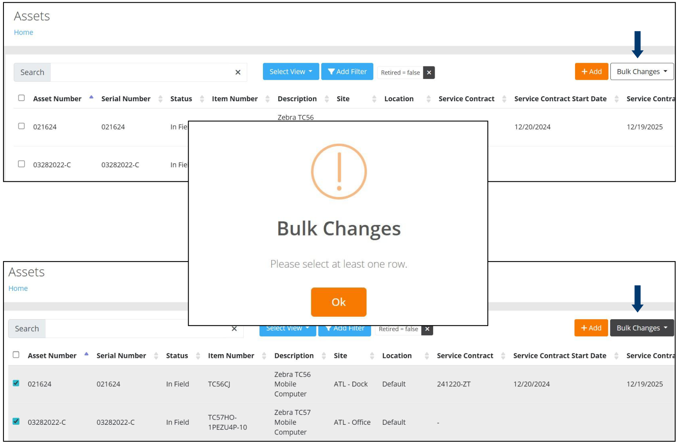Click orange Add button in top panel
Screen dimensions: 678x444
pyautogui.click(x=592, y=71)
